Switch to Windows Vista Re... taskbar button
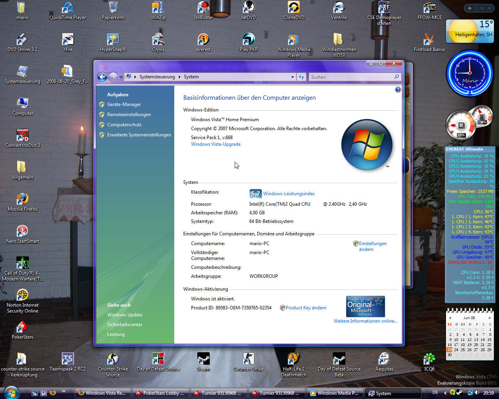Viewport: 499px width, 399px height. [102, 393]
